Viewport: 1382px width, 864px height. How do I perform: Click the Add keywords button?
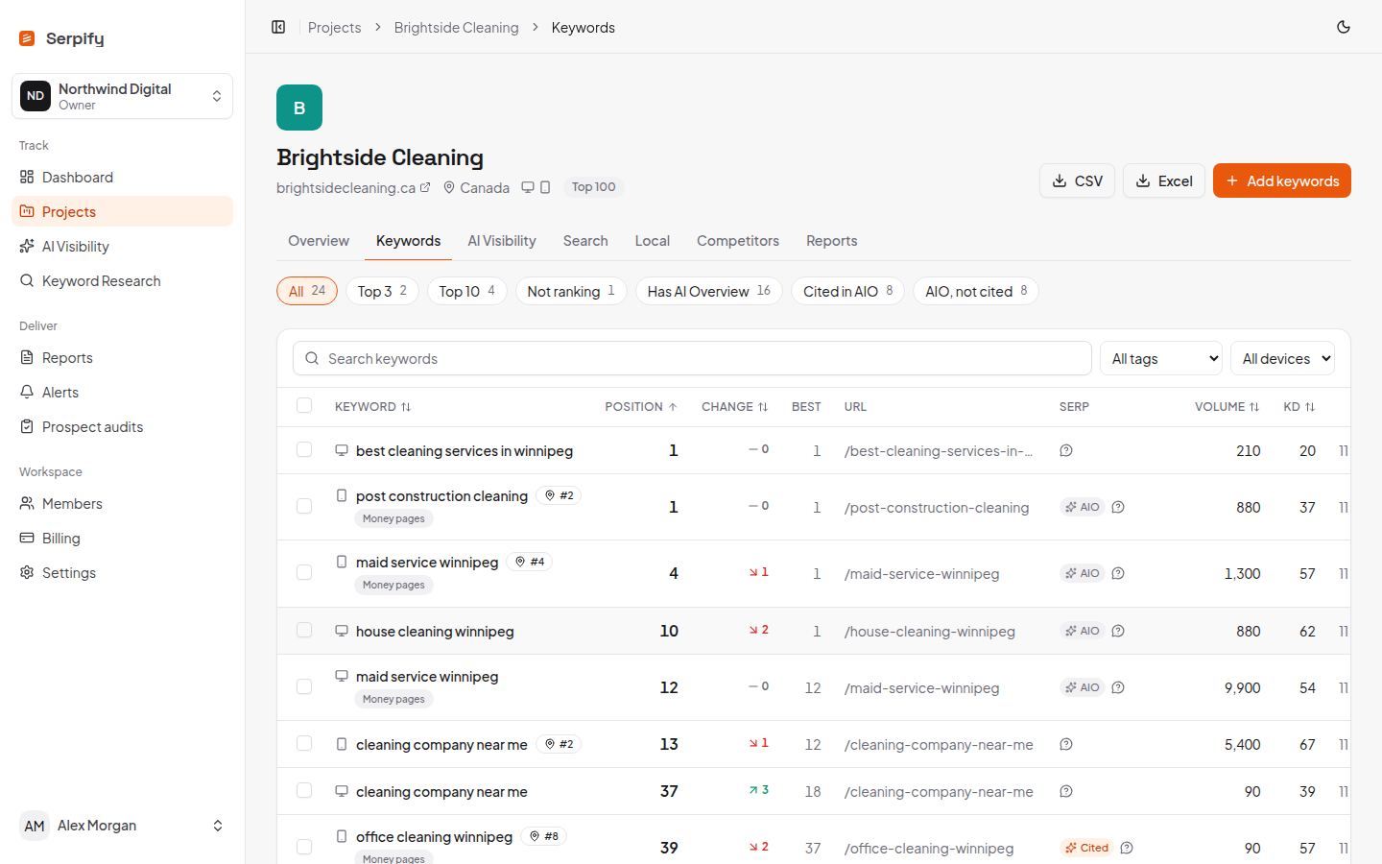click(1282, 180)
